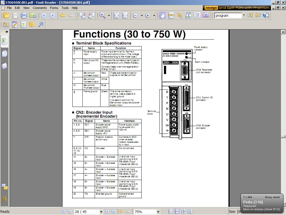Jump to last page in status bar
Viewport: 286px width, 215px height.
pyautogui.click(x=114, y=212)
